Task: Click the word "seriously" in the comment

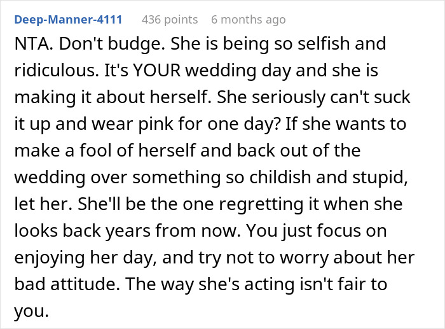Action: [x=289, y=98]
